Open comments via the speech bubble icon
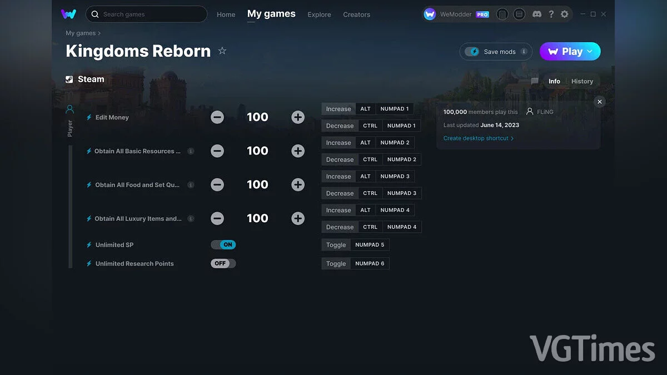The image size is (667, 375). (x=534, y=81)
